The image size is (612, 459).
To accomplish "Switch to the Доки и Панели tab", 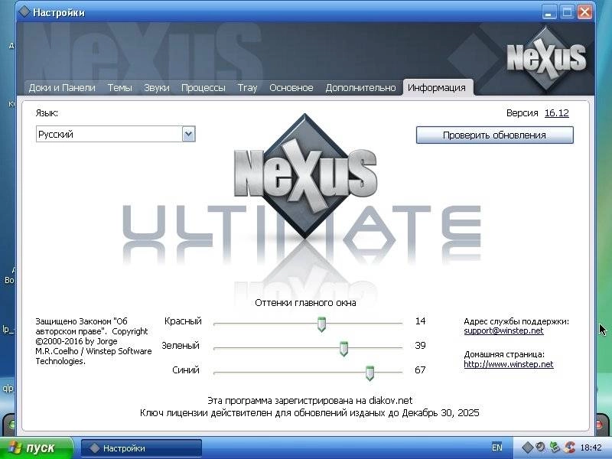I will click(x=62, y=88).
